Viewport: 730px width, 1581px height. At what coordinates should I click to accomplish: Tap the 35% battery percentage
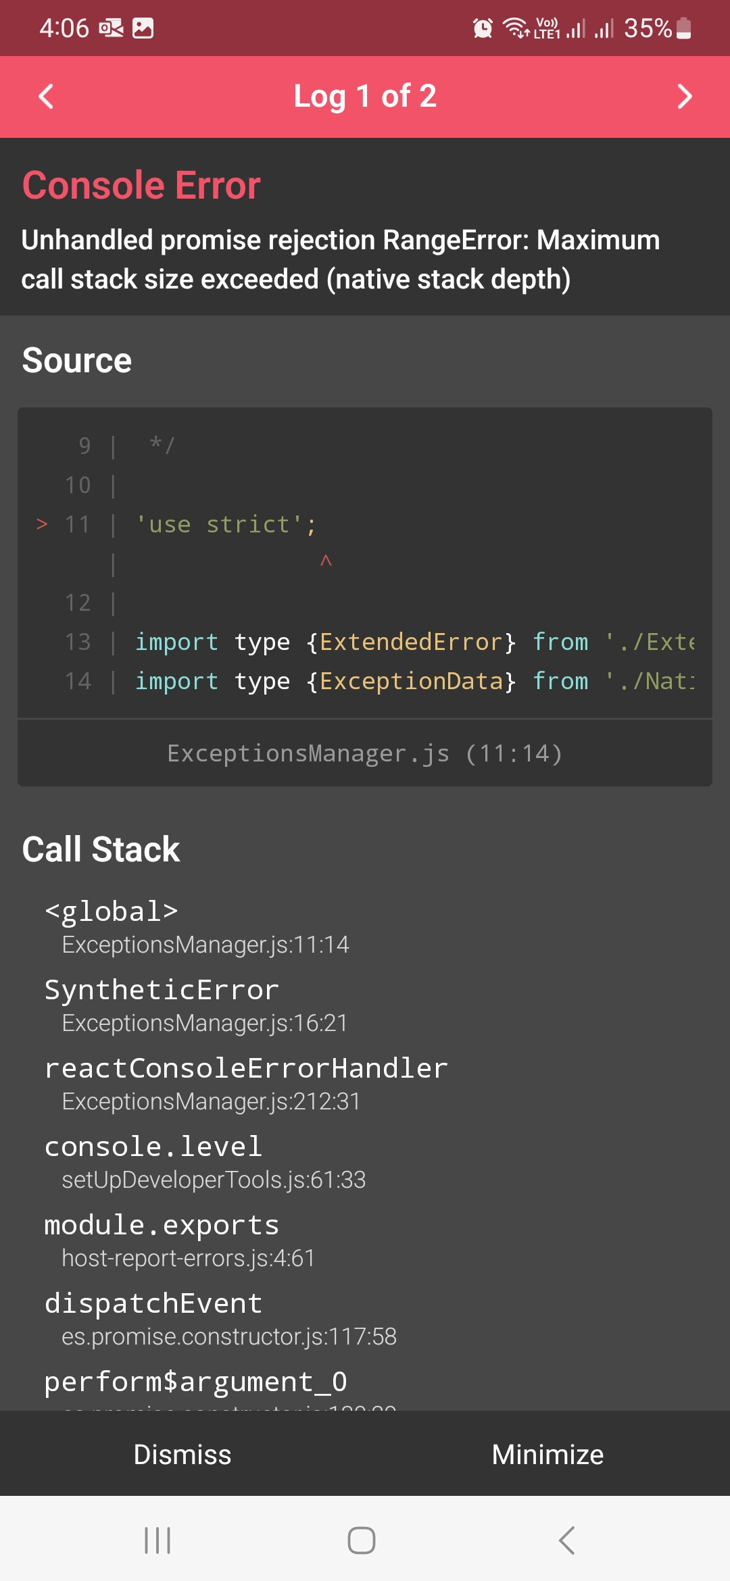coord(648,28)
